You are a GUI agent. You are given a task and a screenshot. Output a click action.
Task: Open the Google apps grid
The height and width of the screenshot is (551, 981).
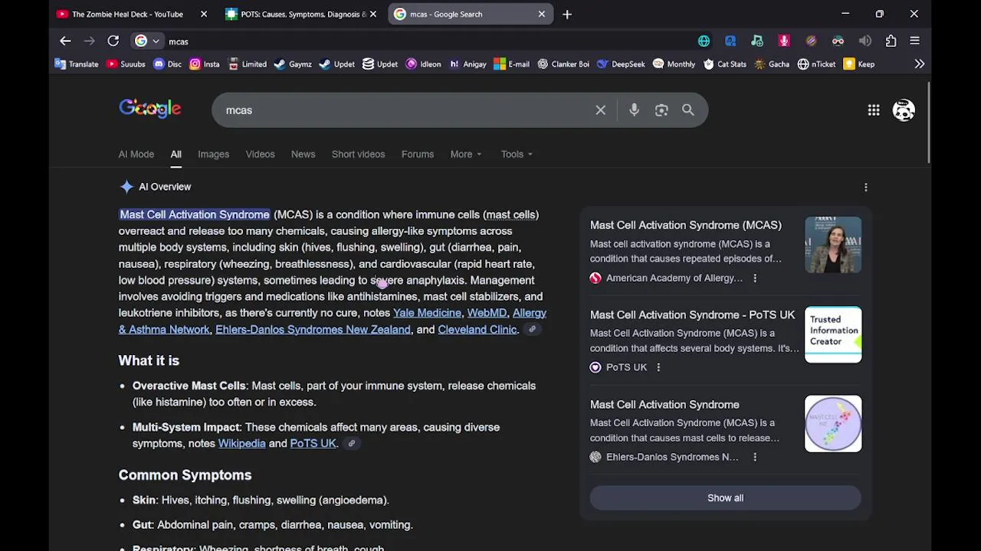pyautogui.click(x=874, y=110)
